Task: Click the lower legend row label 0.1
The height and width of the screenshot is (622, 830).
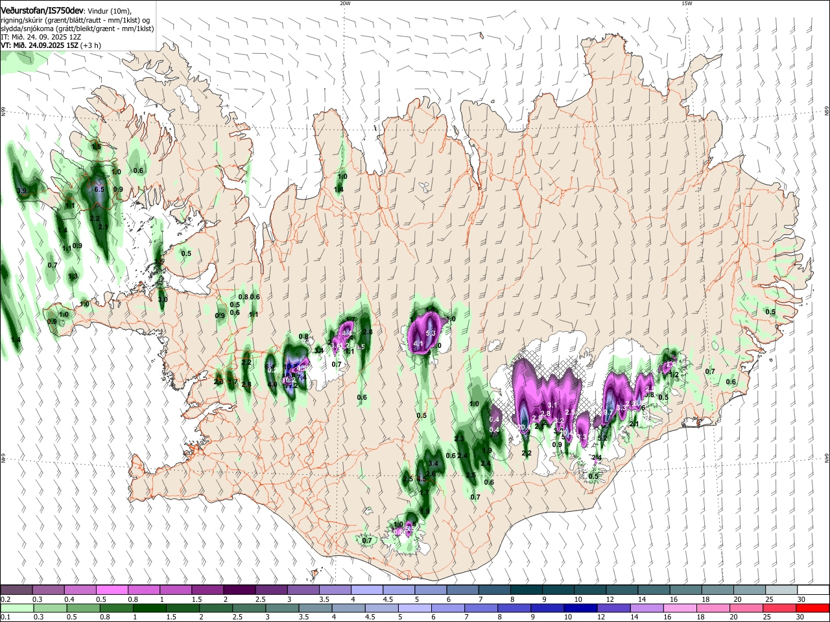Action: 5,617
